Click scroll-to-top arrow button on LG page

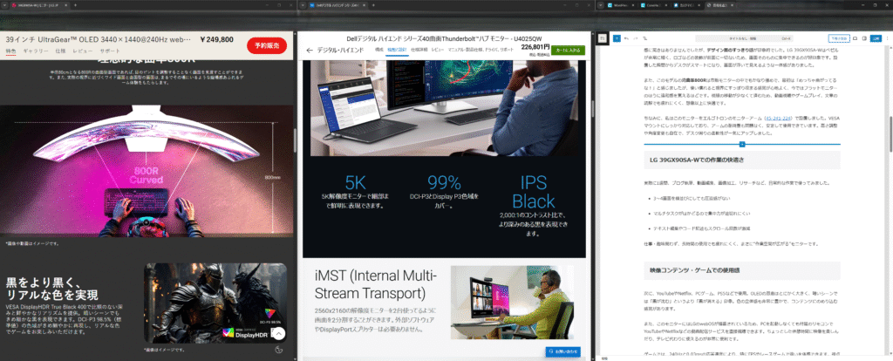pyautogui.click(x=278, y=334)
